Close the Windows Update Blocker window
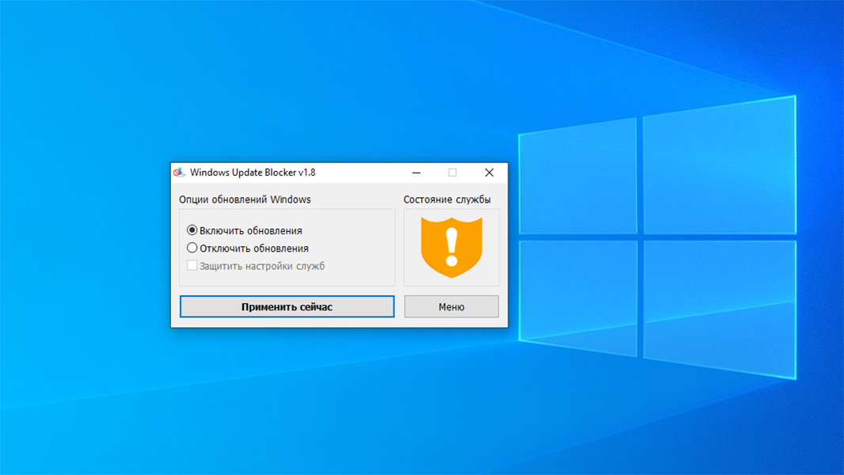The width and height of the screenshot is (844, 475). [x=489, y=173]
